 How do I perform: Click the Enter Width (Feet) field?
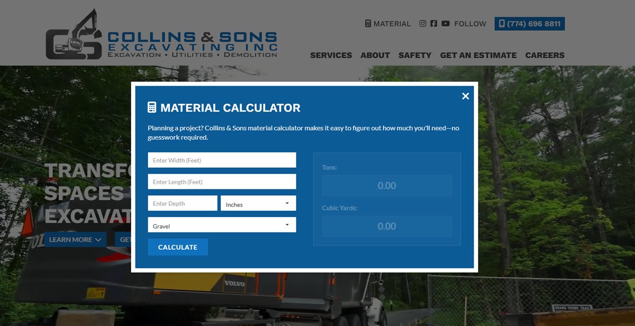pos(222,160)
